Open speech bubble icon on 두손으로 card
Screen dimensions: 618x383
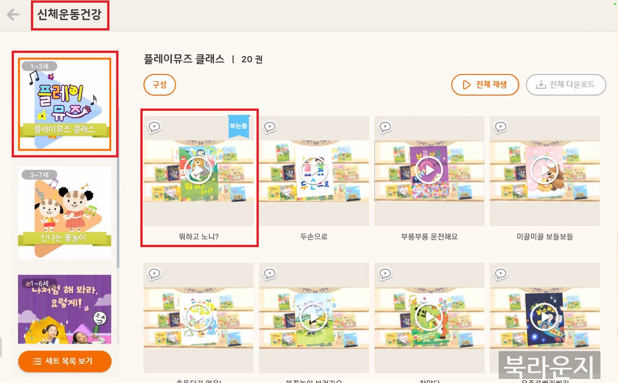point(270,127)
